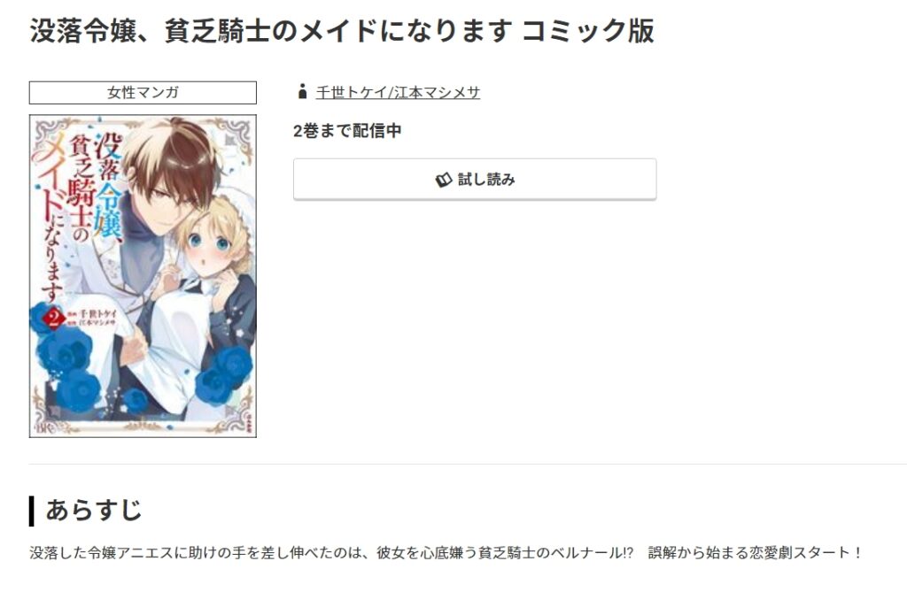This screenshot has height=592, width=907.
Task: Click the red volume 2 badge on cover
Action: coord(54,318)
